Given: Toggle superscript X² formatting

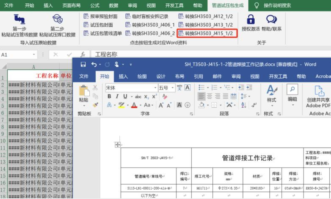Looking at the screenshot, I should [155, 96].
